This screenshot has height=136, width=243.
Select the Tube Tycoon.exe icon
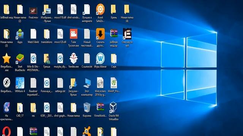(74, 34)
